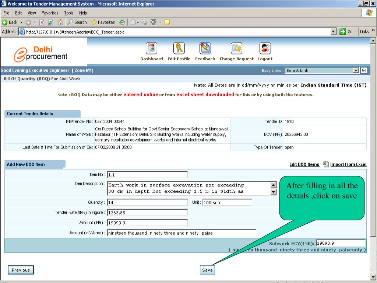
Task: Click the browser Back arrow button
Action: tap(10, 22)
